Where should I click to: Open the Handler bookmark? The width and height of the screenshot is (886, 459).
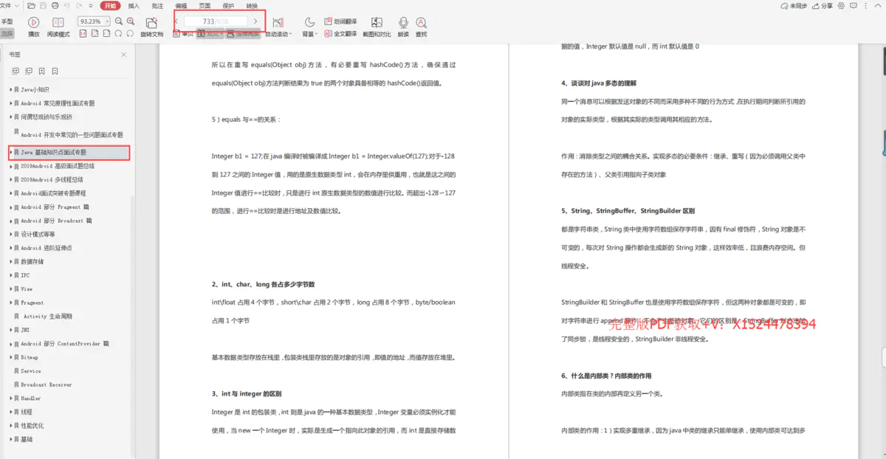[x=30, y=398]
